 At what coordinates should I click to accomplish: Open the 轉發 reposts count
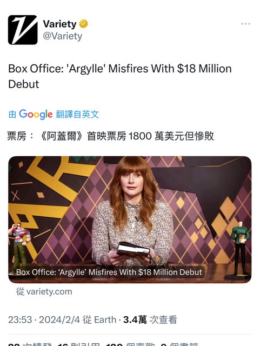(x=30, y=344)
